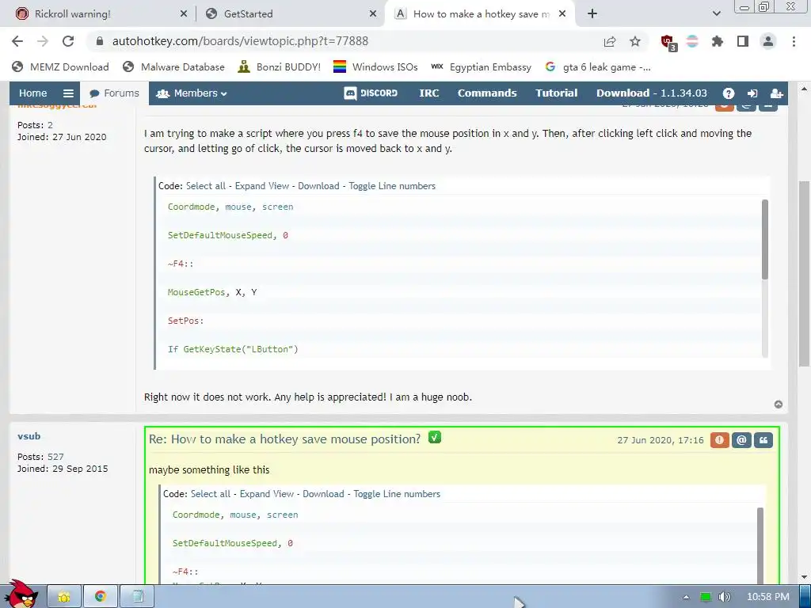
Task: Switch to the GetStarted tab
Action: 248,14
